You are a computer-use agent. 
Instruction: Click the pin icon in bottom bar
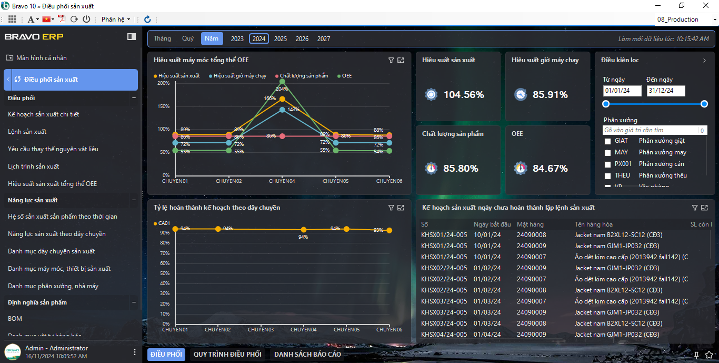click(696, 355)
